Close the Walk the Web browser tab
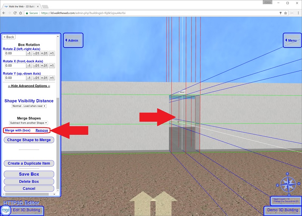Screen dimensions: 302x216 (x=38, y=6)
